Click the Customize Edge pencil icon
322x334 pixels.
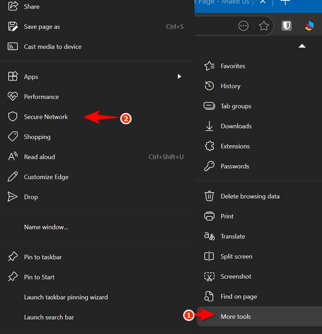point(13,176)
